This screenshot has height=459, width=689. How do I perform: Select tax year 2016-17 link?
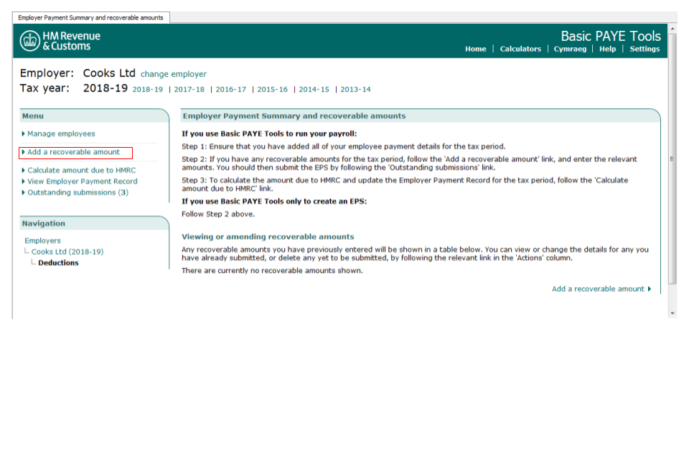point(230,89)
